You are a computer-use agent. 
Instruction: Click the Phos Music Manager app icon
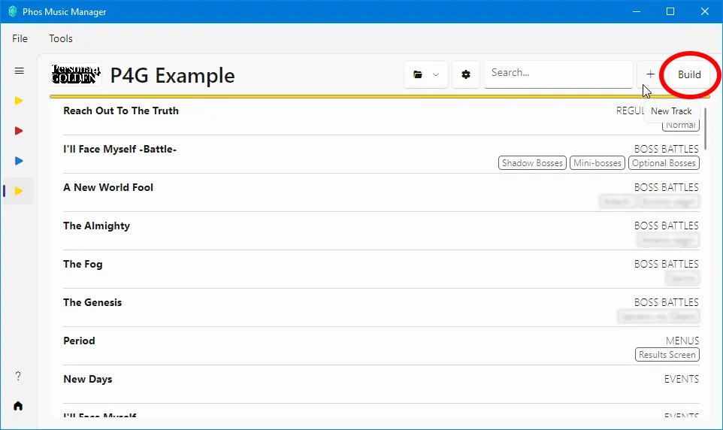click(13, 11)
